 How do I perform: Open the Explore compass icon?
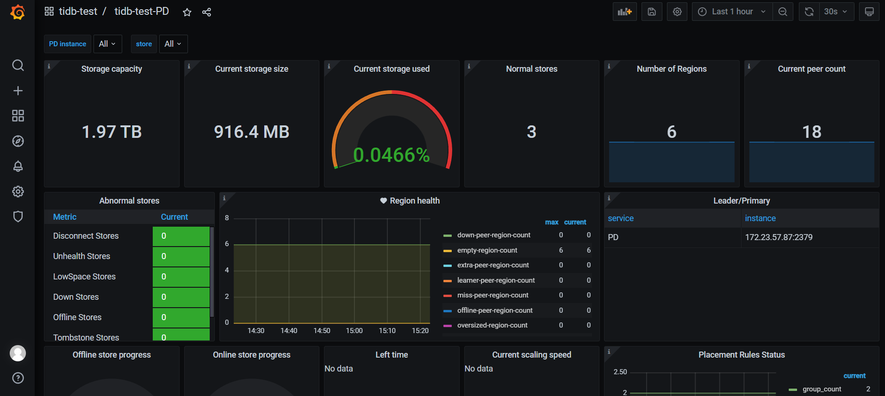tap(18, 141)
